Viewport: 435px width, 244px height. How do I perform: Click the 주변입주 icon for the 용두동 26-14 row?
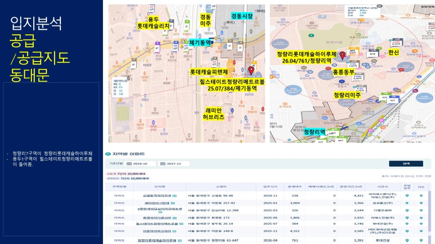[x=407, y=224]
